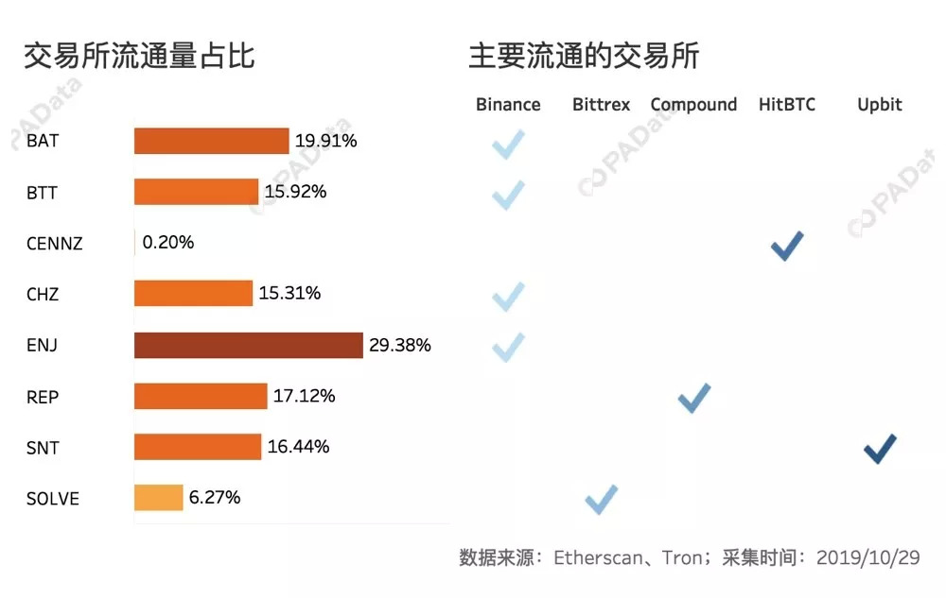Image resolution: width=946 pixels, height=598 pixels.
Task: Select the Upbit column header
Action: (880, 105)
